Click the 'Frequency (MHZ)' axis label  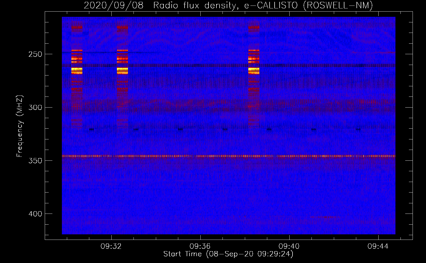tap(20, 126)
